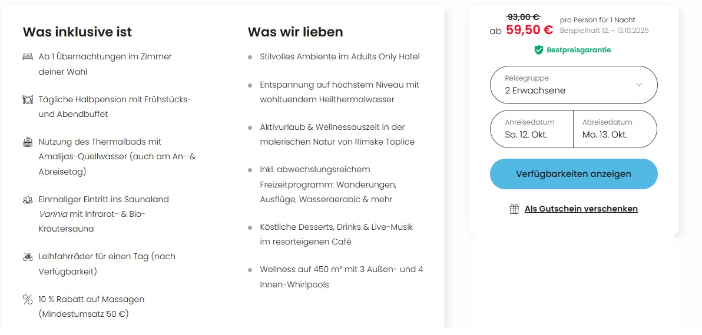702x335 pixels.
Task: Click the half-board dining plate icon
Action: pyautogui.click(x=28, y=100)
